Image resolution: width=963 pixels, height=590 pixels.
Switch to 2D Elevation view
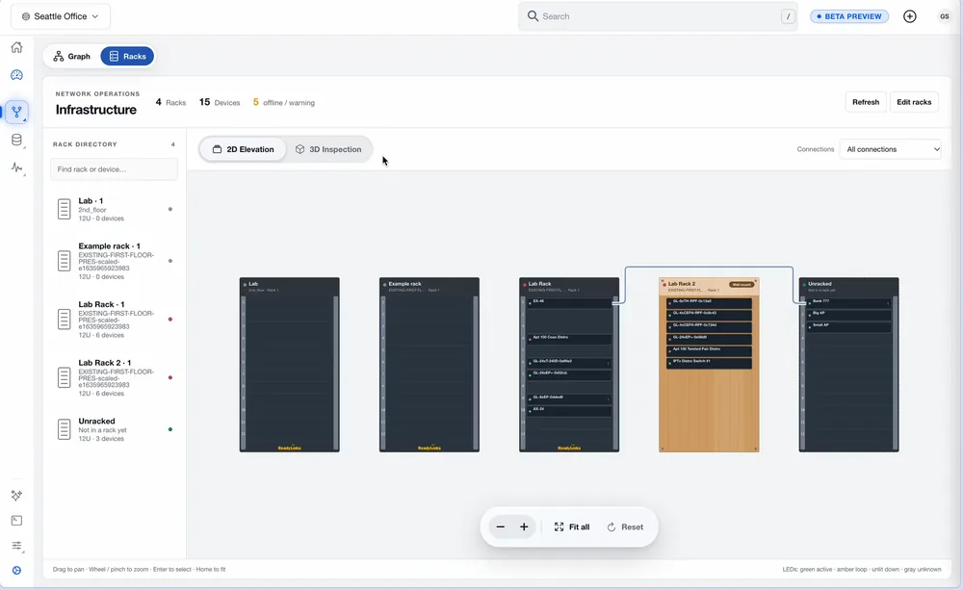tap(244, 149)
